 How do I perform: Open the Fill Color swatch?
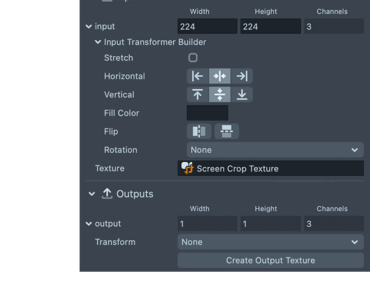coord(207,113)
